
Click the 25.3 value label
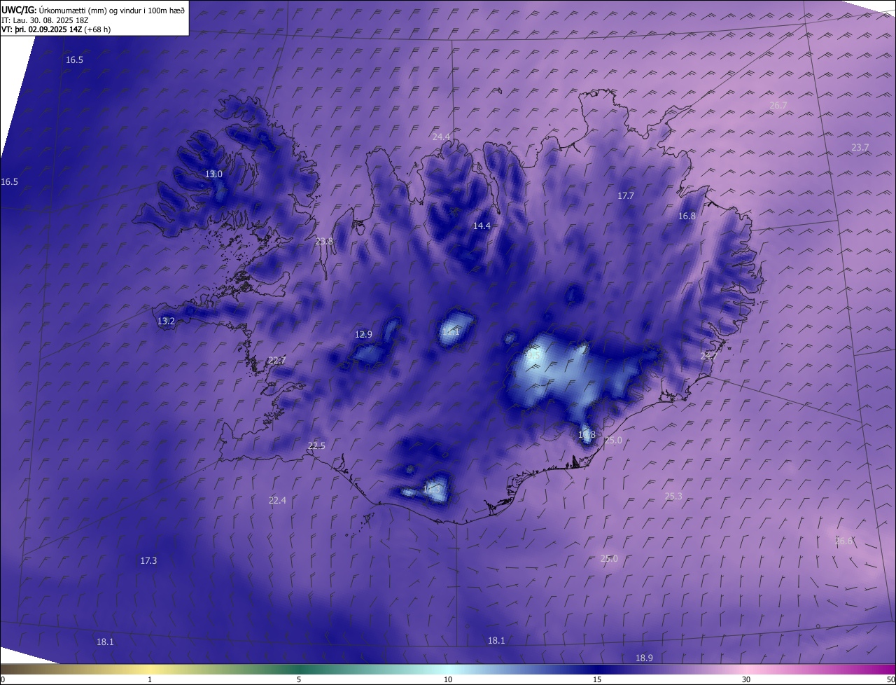point(673,496)
